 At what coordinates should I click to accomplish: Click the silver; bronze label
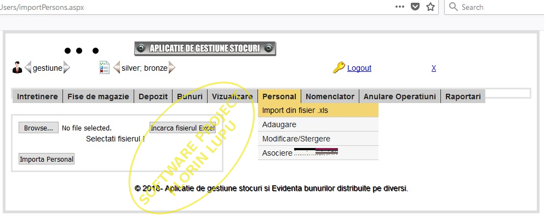[145, 68]
